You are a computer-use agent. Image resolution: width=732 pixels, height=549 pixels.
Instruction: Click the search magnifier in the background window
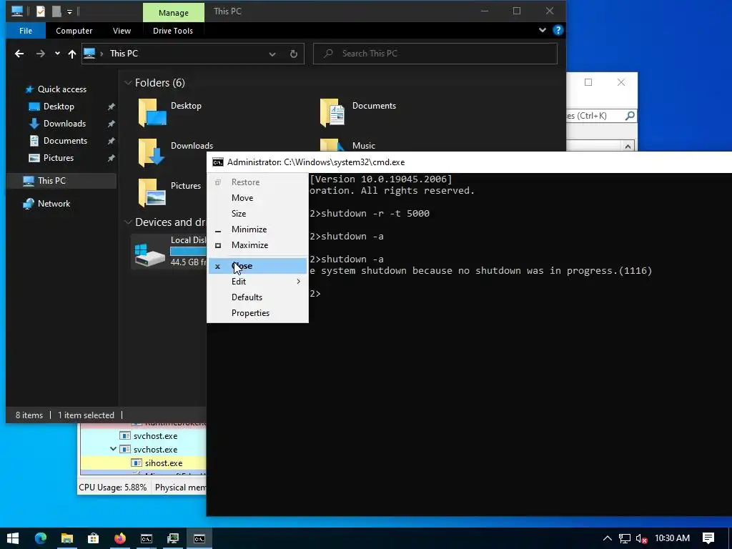pyautogui.click(x=629, y=115)
